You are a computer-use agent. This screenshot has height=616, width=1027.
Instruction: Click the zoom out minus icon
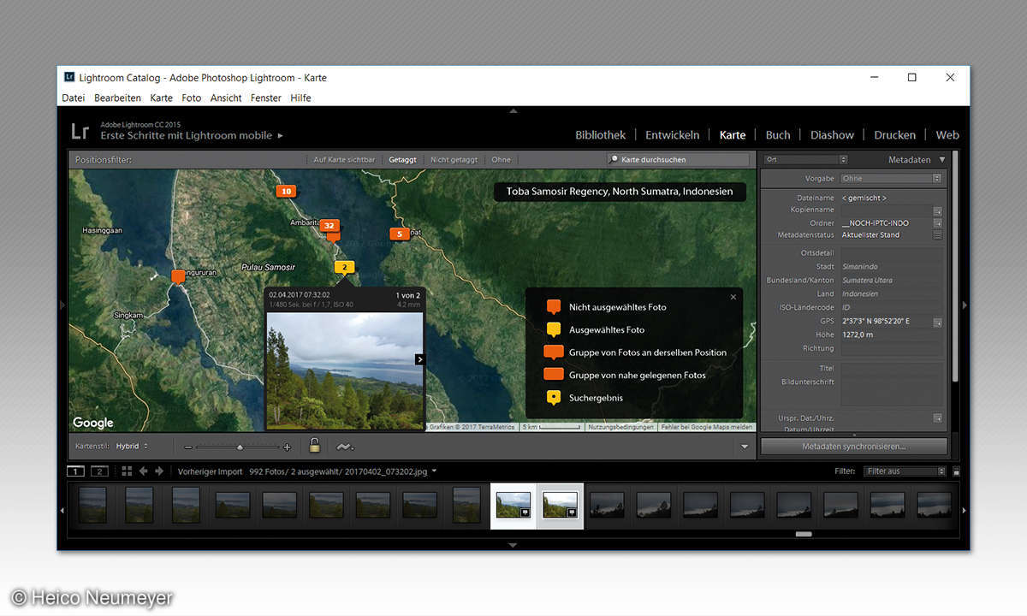(188, 447)
